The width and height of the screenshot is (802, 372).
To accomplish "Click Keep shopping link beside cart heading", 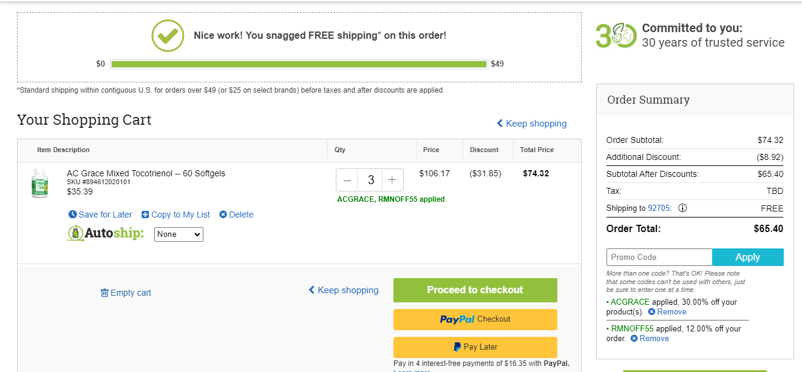I will [532, 124].
